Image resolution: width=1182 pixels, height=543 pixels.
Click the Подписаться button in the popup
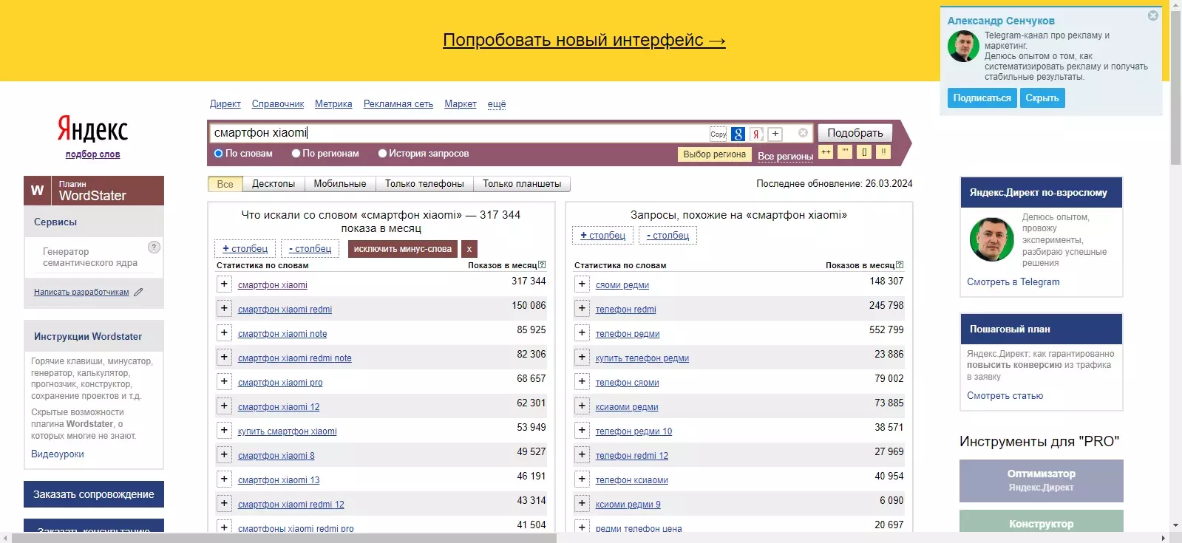982,98
